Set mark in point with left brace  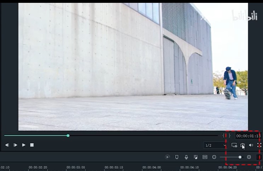(x=223, y=136)
